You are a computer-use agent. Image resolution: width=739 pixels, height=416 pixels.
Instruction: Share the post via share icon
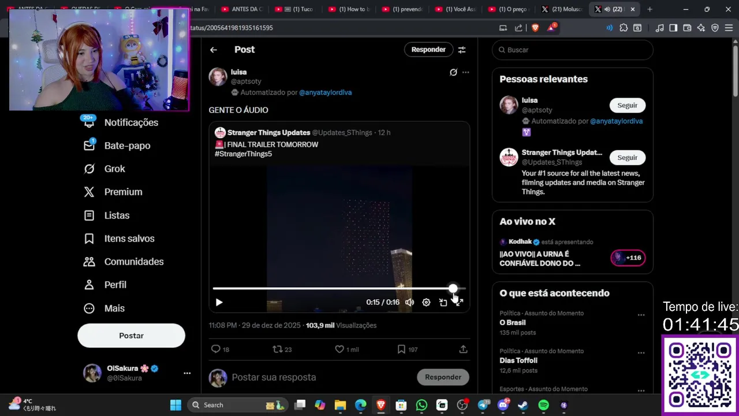tap(463, 349)
